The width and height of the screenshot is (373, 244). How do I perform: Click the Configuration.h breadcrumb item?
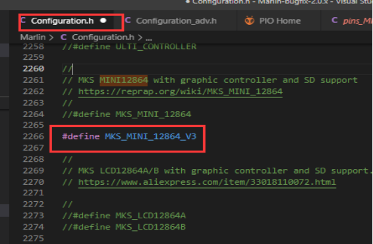click(x=103, y=37)
